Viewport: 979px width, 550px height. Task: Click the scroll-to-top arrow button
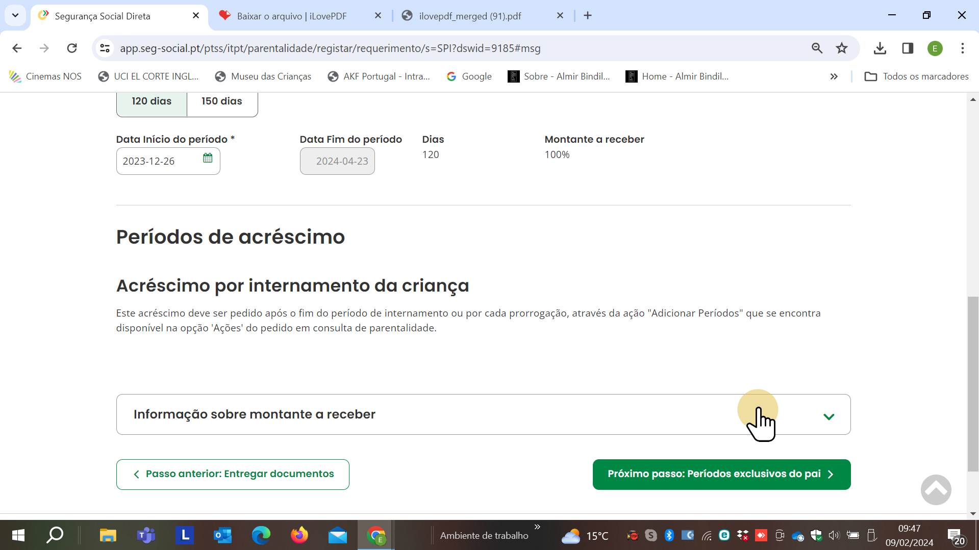tap(936, 490)
